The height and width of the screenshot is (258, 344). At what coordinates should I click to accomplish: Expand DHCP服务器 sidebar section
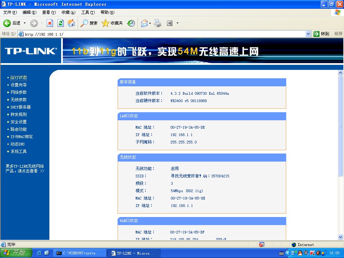[x=20, y=107]
